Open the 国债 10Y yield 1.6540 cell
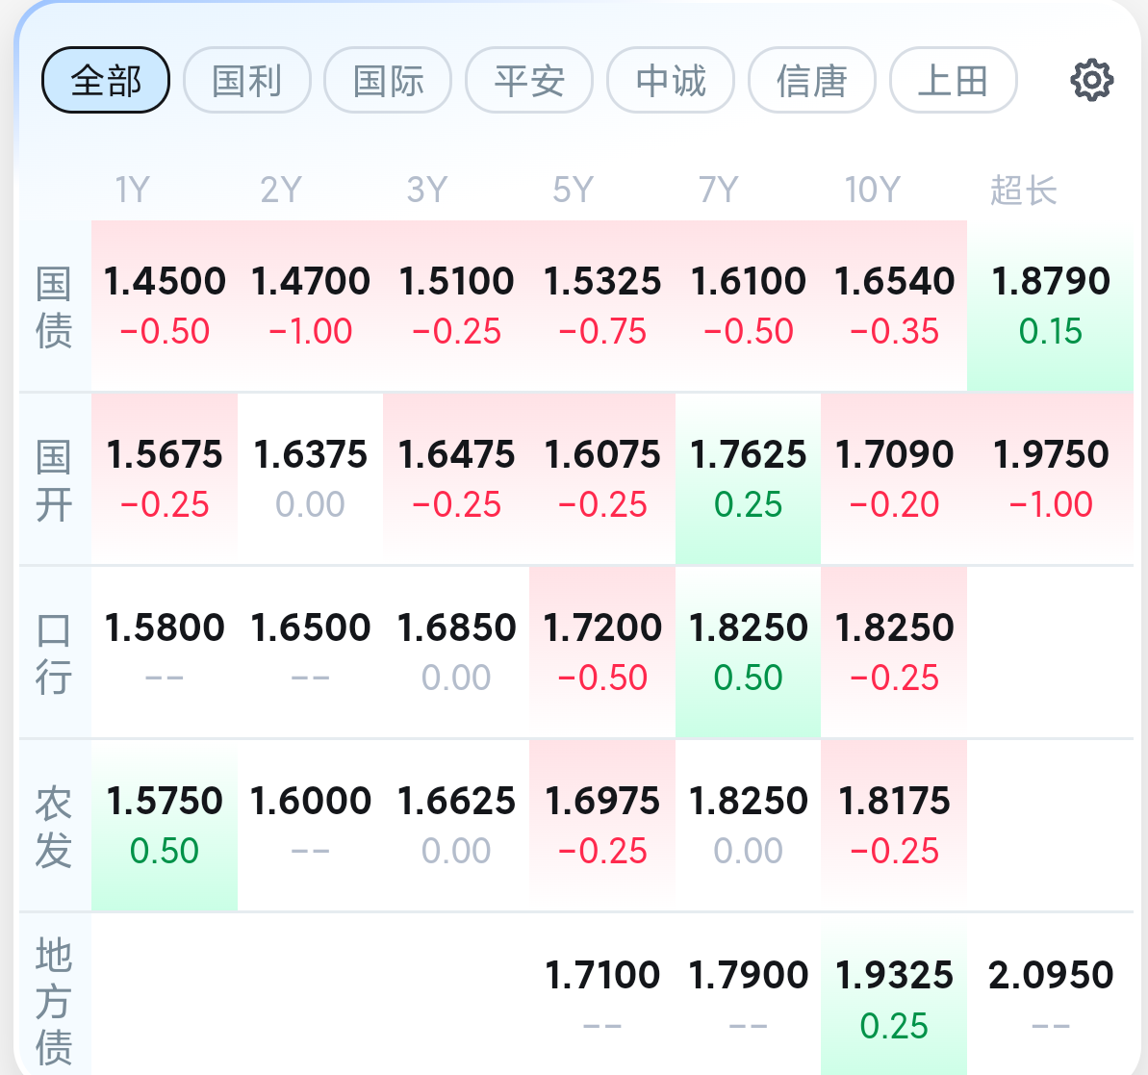Image resolution: width=1148 pixels, height=1075 pixels. (894, 305)
